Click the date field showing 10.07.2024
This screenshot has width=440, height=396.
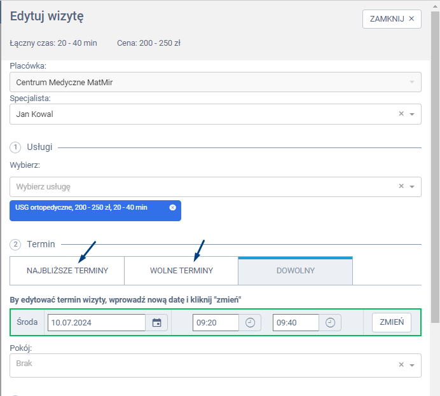pyautogui.click(x=97, y=323)
